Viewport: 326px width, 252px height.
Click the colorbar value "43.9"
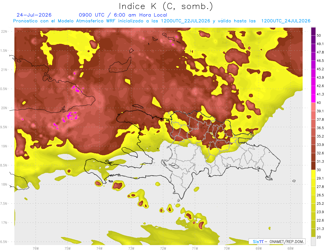click(320, 77)
